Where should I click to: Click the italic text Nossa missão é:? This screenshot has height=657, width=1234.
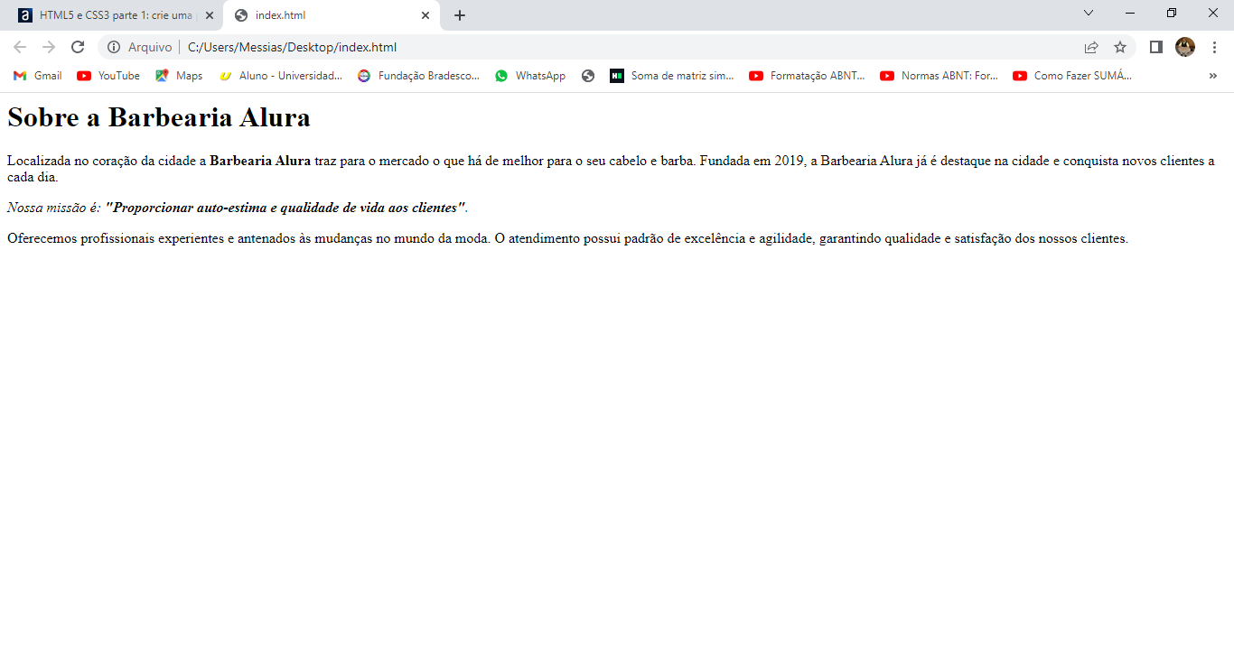(x=53, y=208)
